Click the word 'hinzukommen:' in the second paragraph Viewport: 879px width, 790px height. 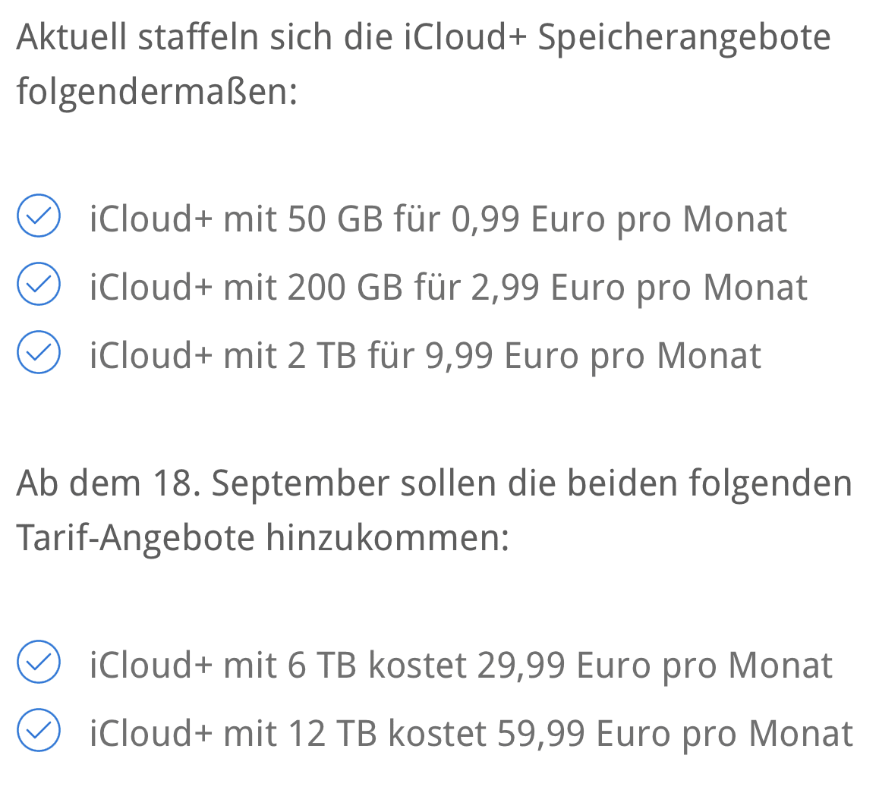(x=387, y=537)
